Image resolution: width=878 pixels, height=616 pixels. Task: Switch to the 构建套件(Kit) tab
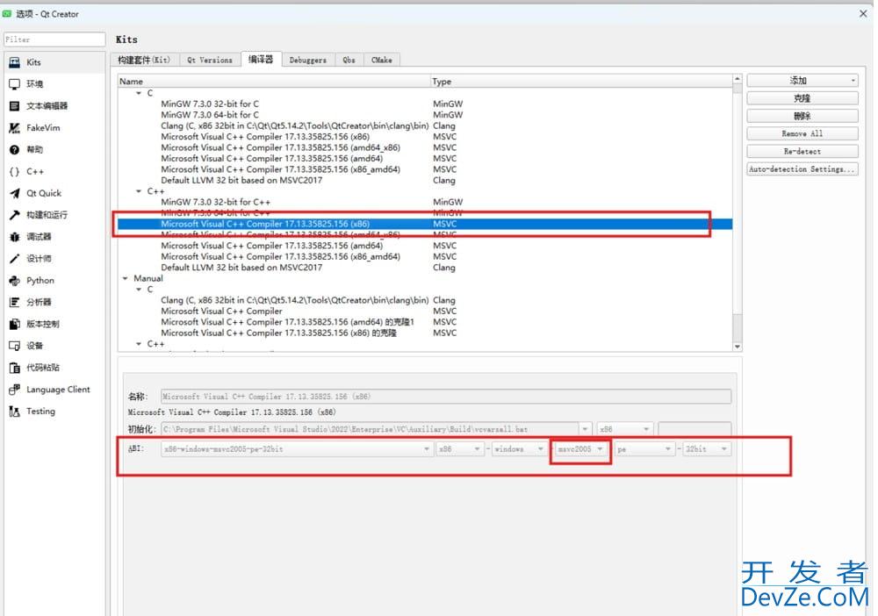145,60
